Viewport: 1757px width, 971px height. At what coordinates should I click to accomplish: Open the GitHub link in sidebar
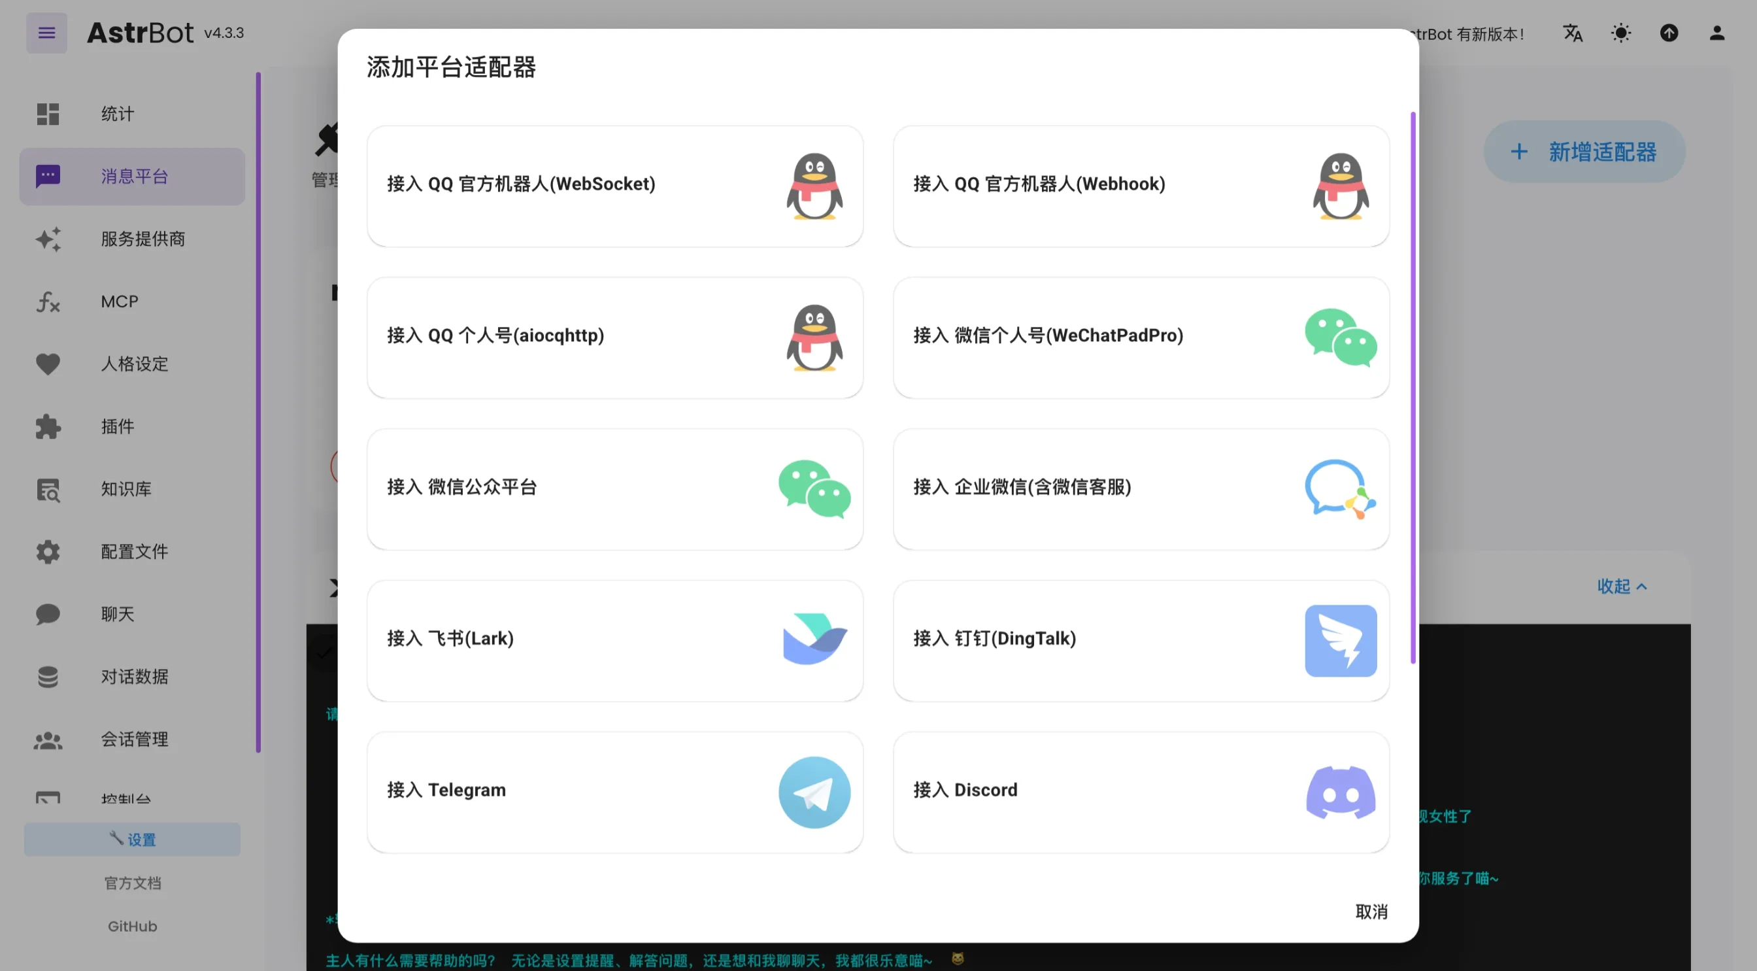(132, 926)
